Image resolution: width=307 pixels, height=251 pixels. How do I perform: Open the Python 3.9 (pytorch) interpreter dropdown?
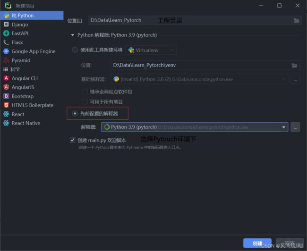point(195,127)
